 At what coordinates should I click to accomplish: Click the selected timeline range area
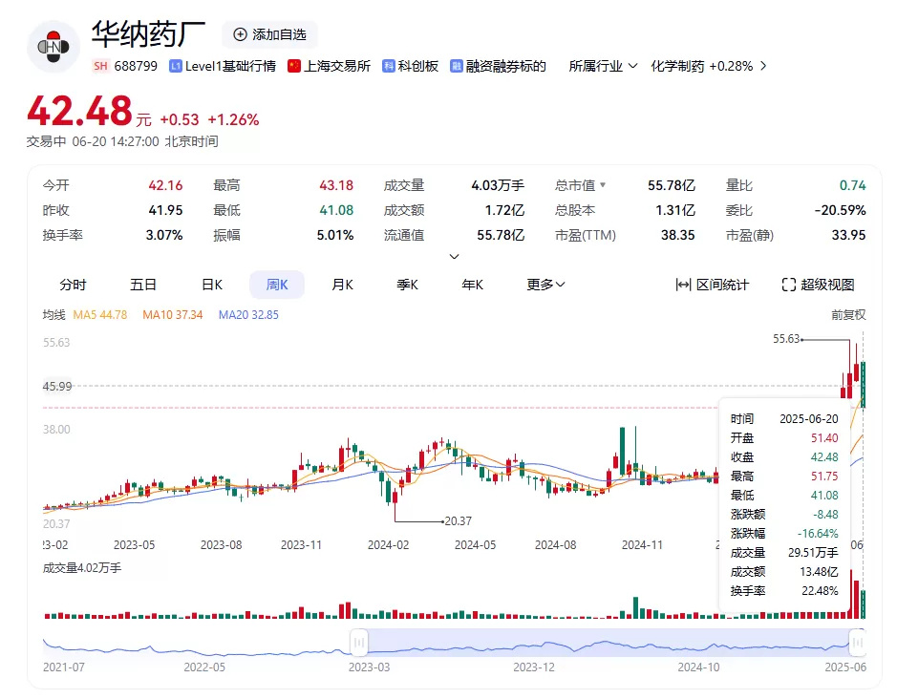[x=609, y=643]
